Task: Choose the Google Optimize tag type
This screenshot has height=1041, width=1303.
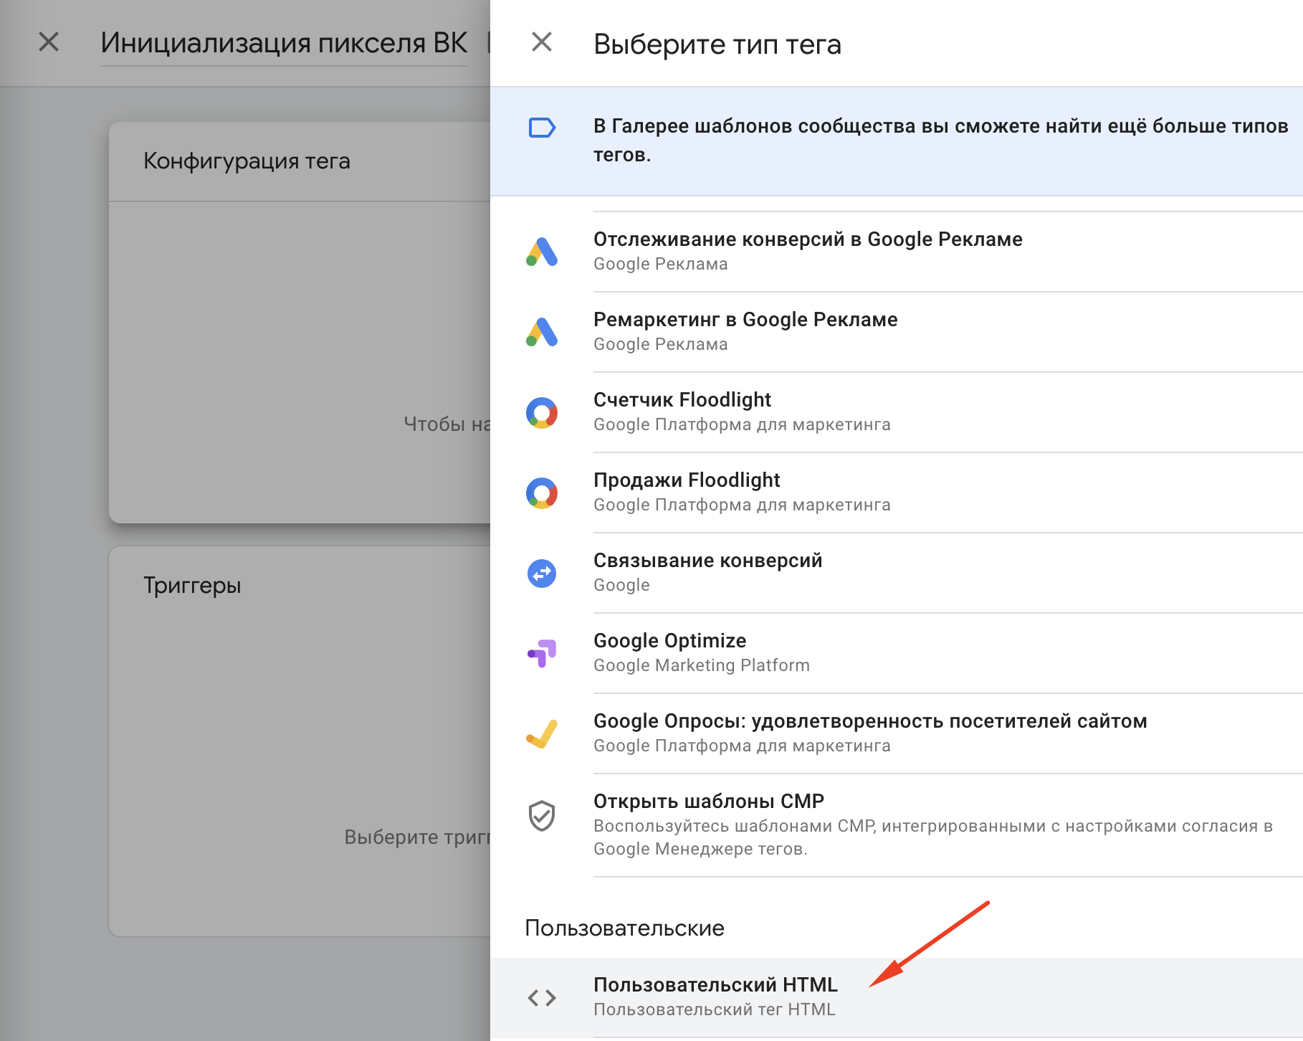Action: tap(896, 653)
